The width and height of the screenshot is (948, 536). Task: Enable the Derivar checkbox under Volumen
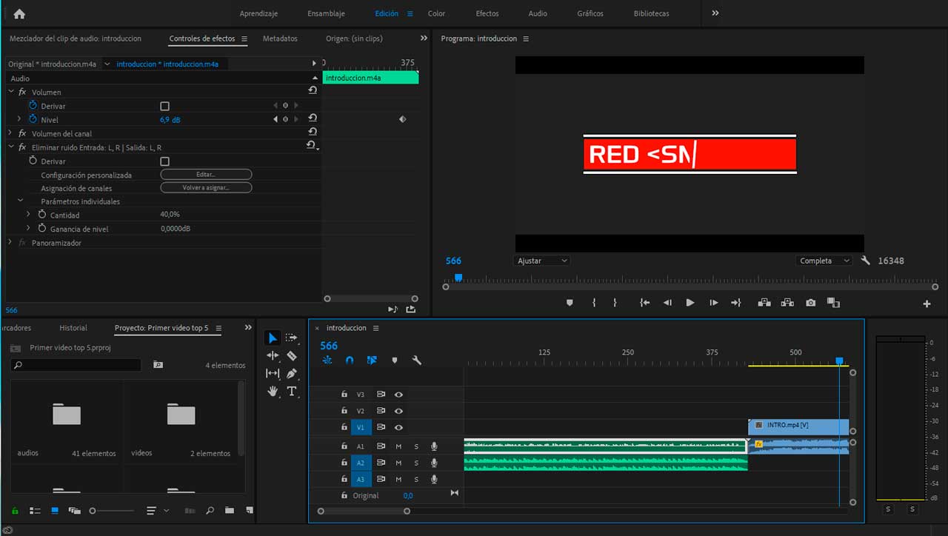click(164, 107)
